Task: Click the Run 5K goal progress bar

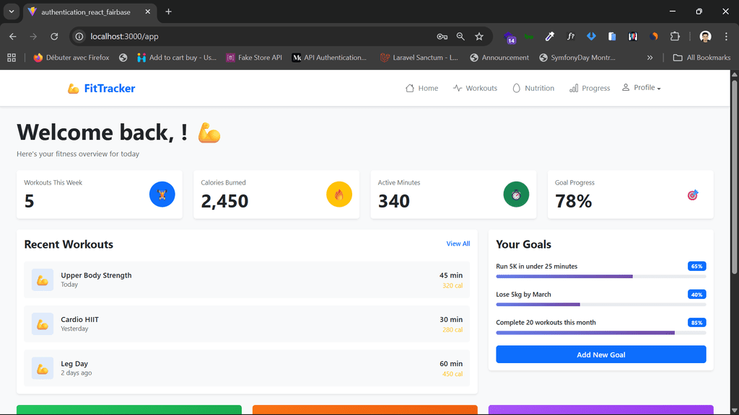Action: [x=600, y=276]
